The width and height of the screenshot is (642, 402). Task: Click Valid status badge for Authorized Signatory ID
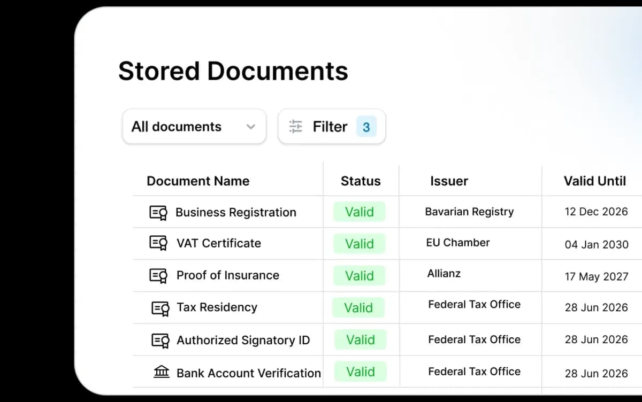[361, 339]
